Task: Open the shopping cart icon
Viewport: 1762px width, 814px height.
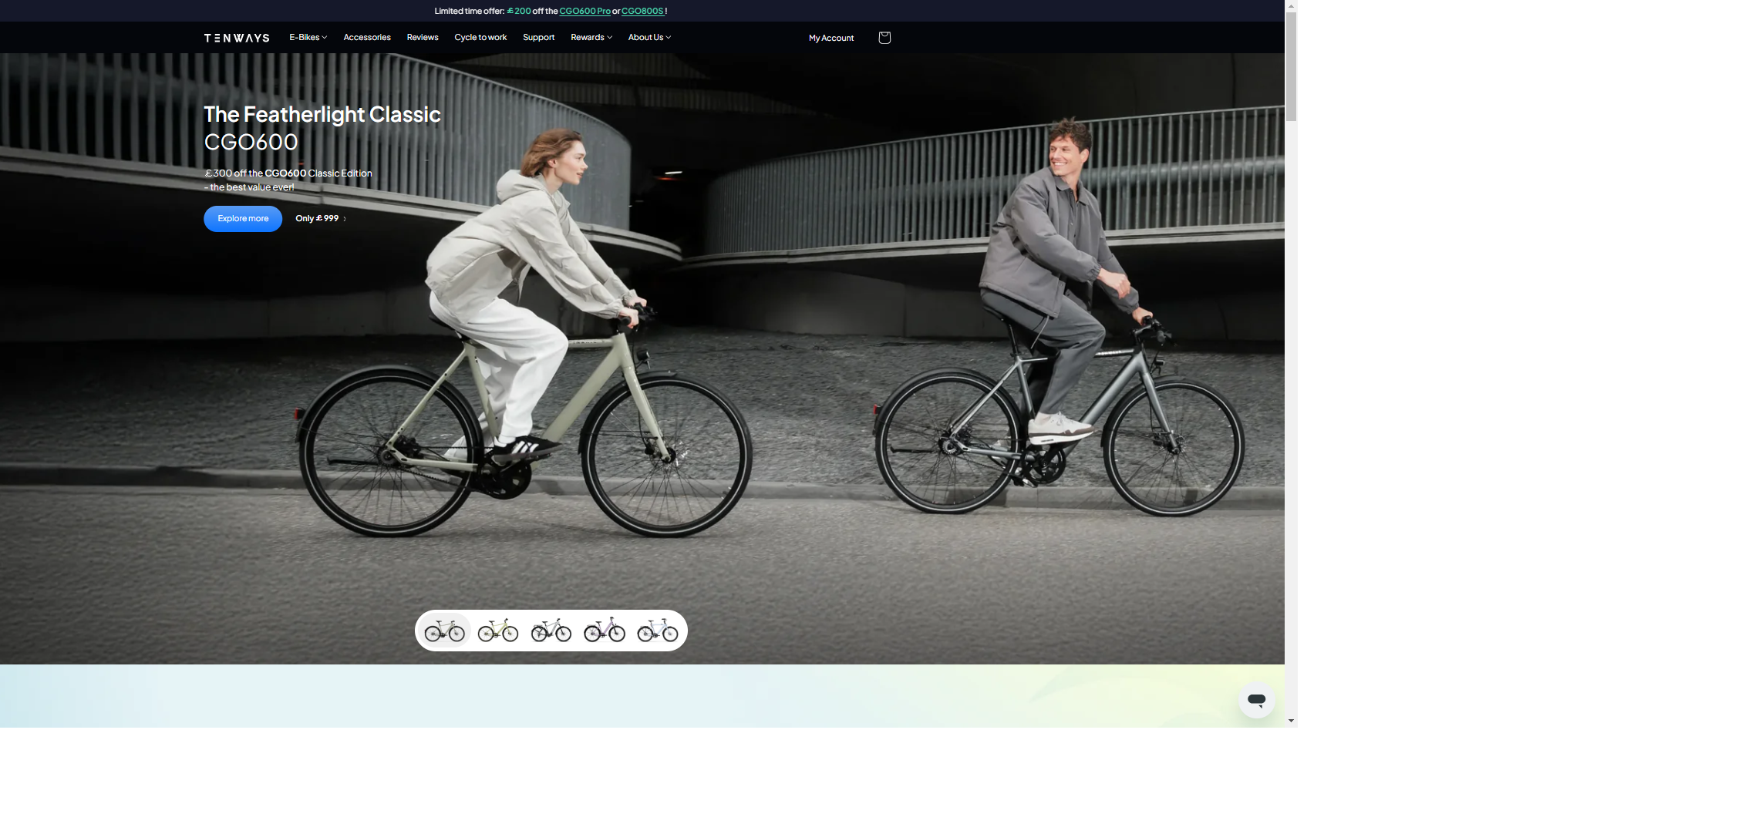Action: [884, 38]
